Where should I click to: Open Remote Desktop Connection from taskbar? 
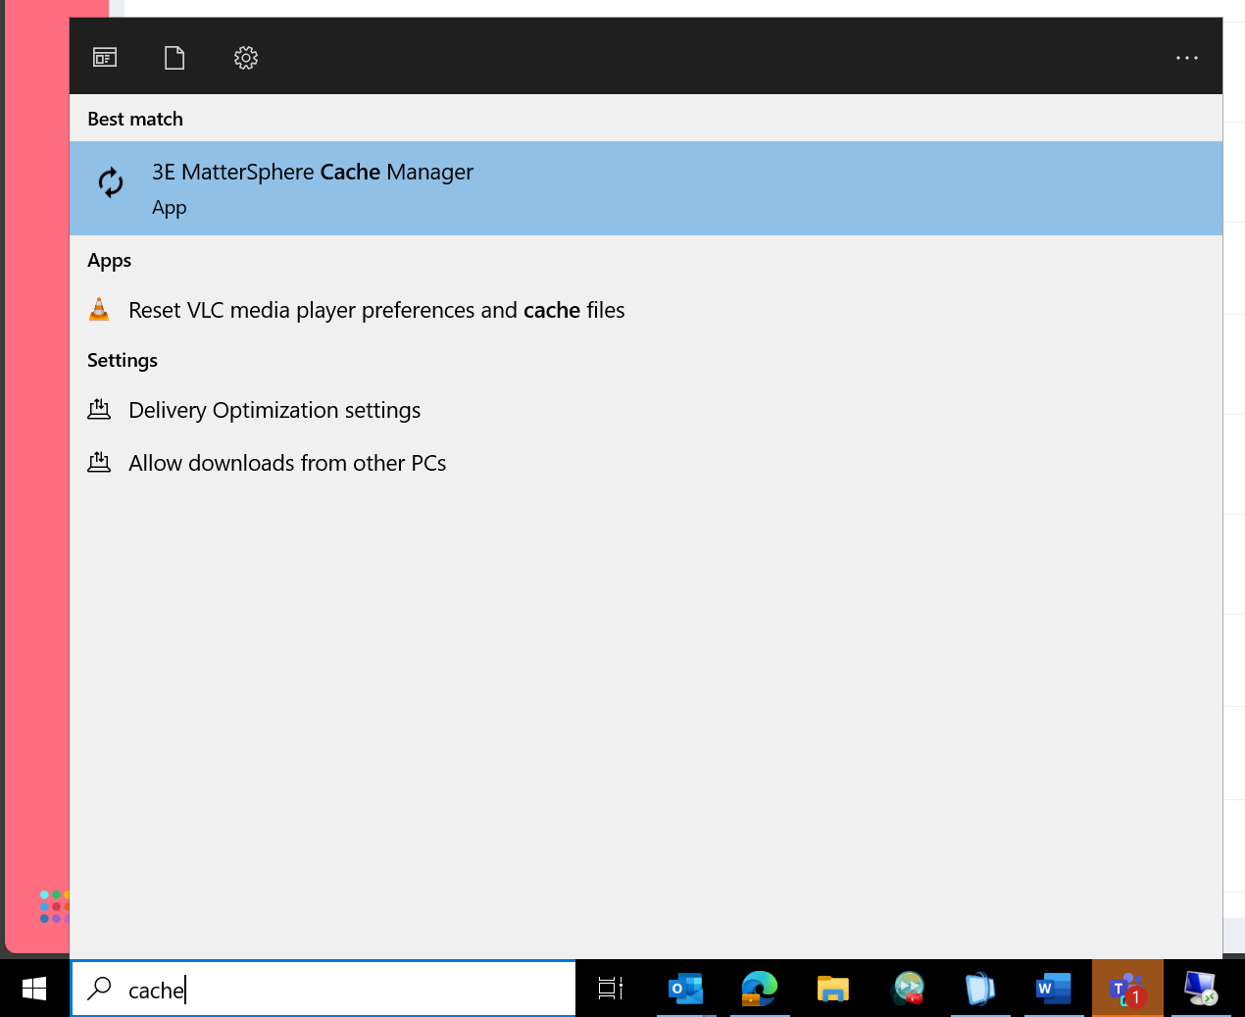tap(1201, 989)
